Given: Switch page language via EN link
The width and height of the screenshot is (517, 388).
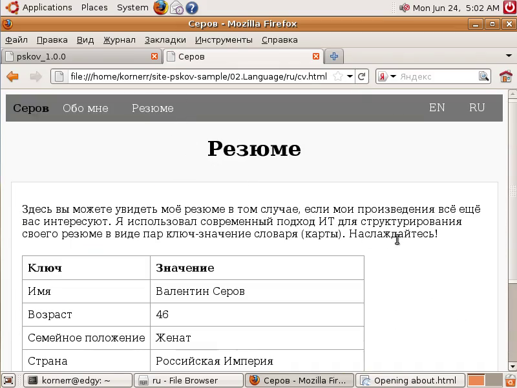Looking at the screenshot, I should click(x=437, y=107).
